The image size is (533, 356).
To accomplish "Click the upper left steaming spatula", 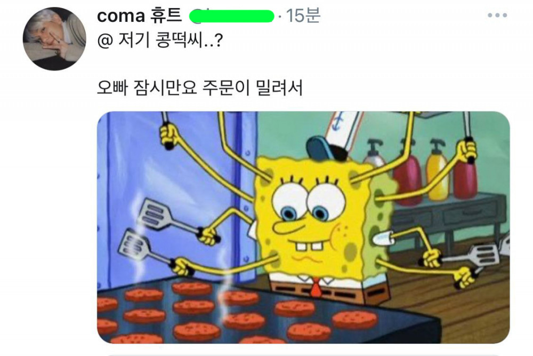I will (x=158, y=216).
